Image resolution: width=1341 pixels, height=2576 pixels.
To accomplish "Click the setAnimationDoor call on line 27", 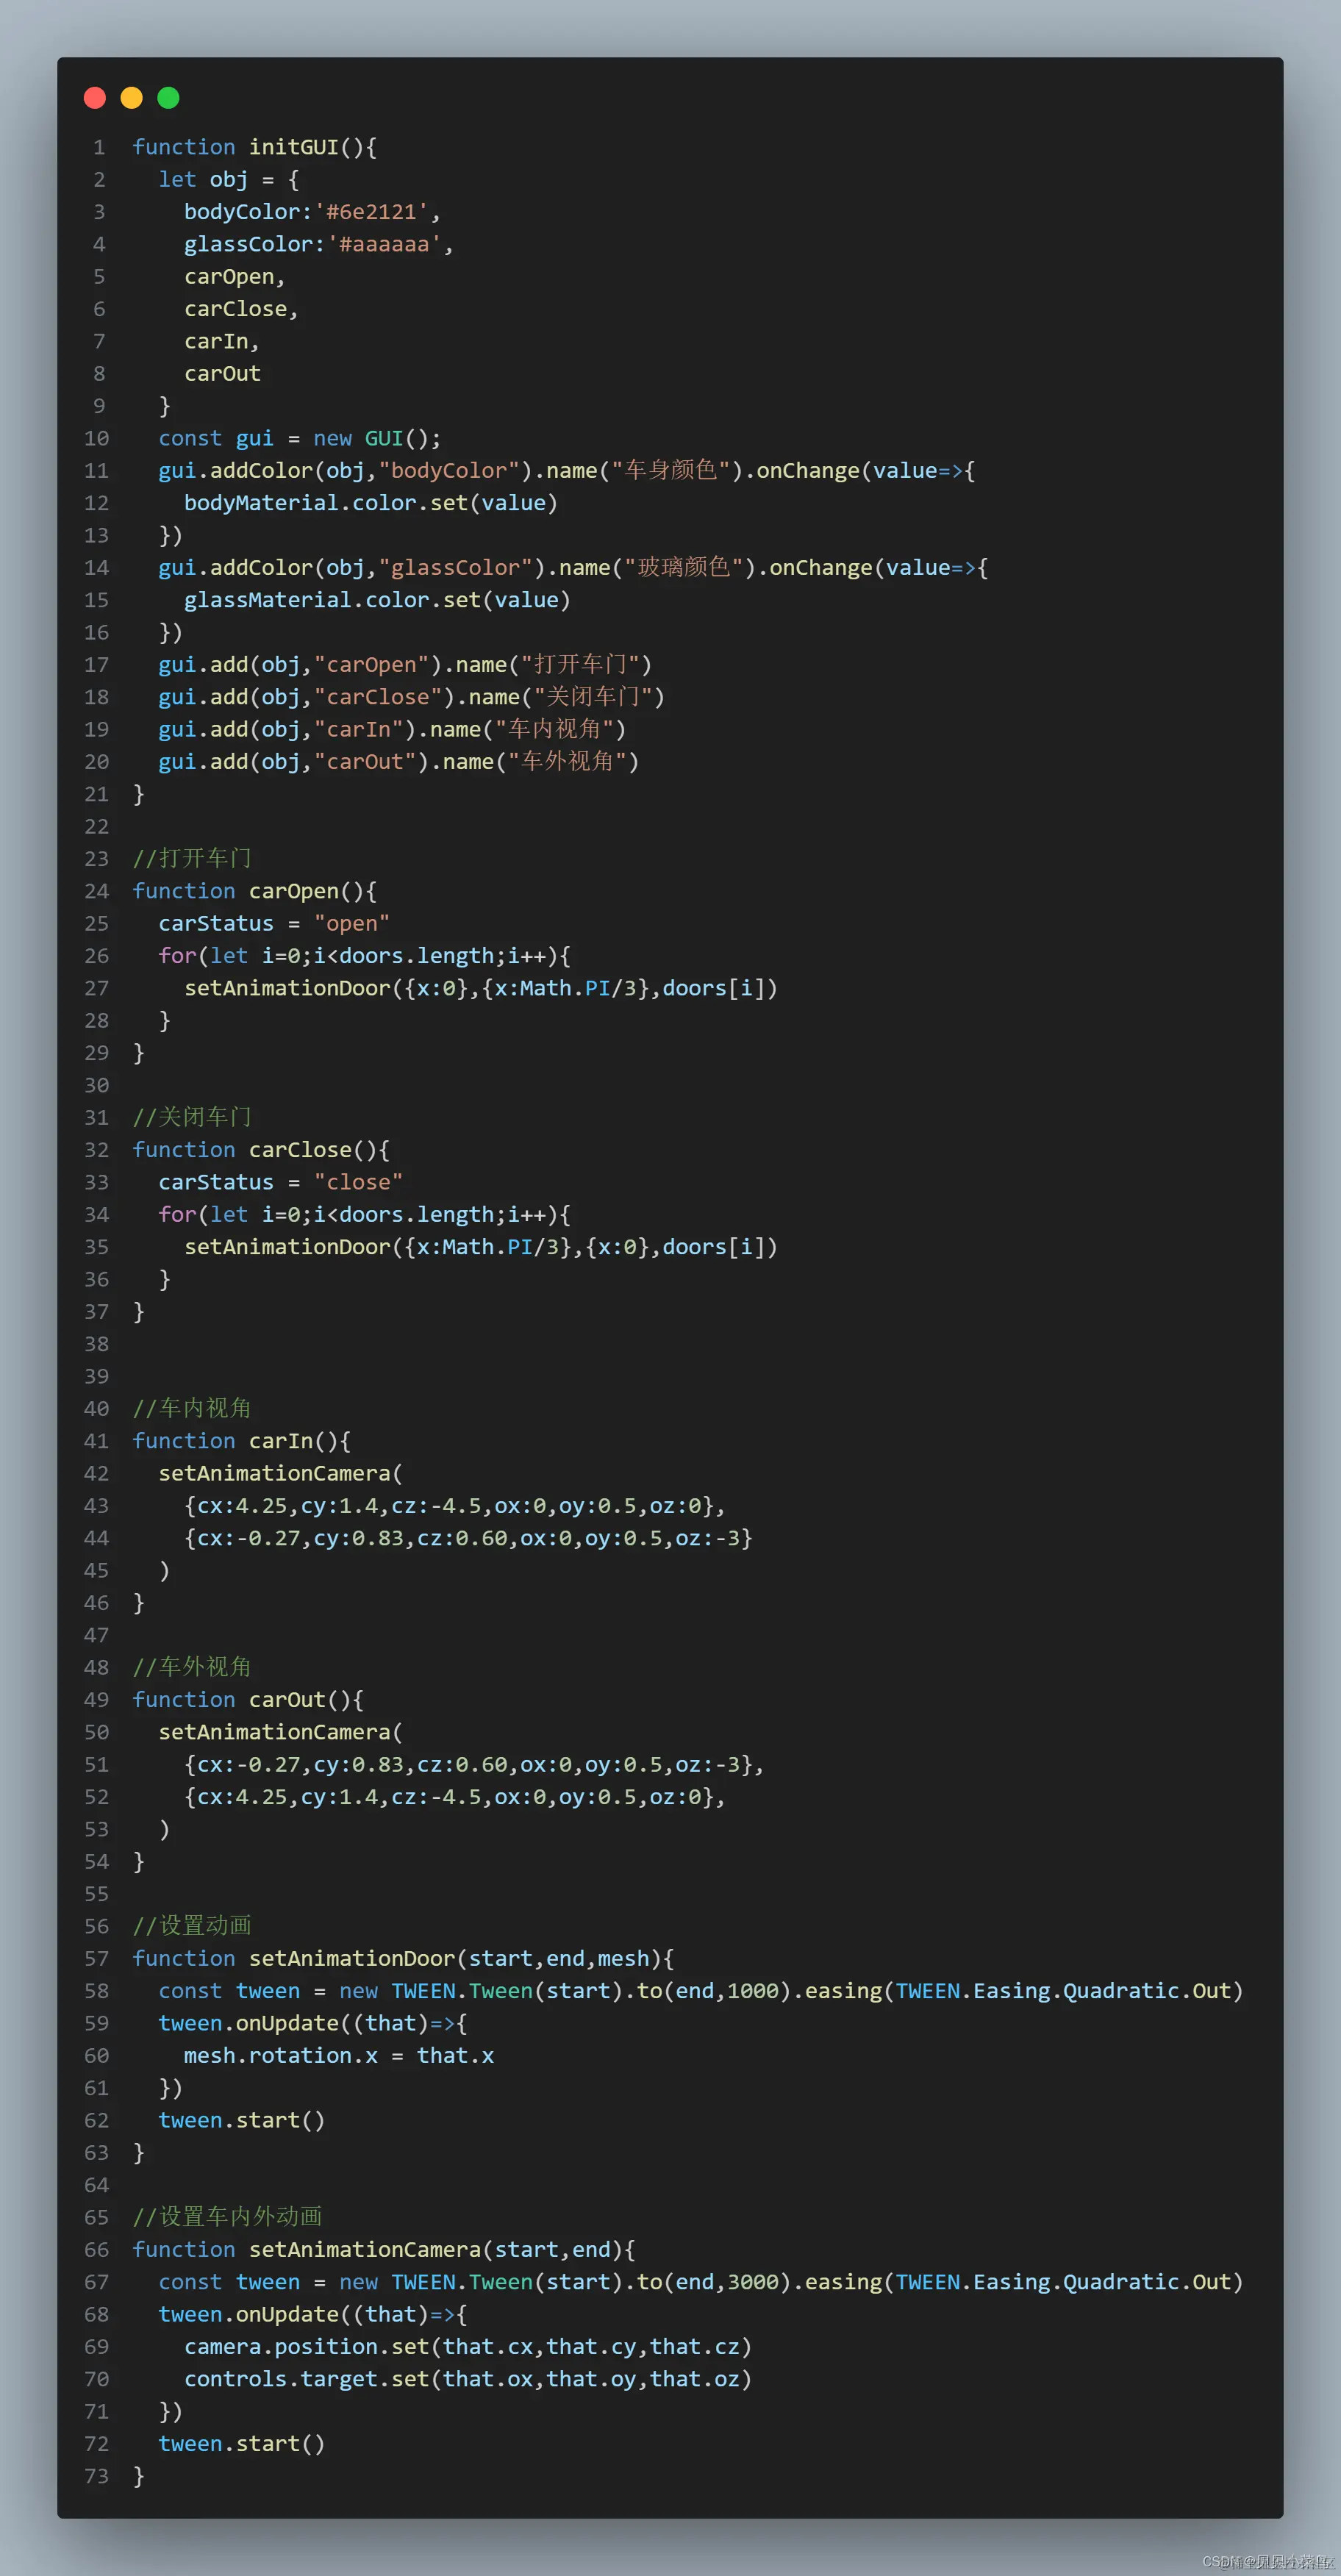I will 481,988.
